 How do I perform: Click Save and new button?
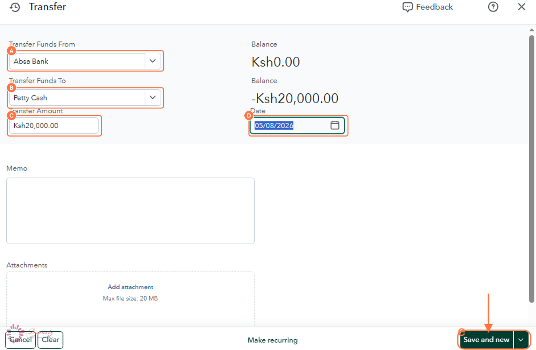click(x=486, y=340)
